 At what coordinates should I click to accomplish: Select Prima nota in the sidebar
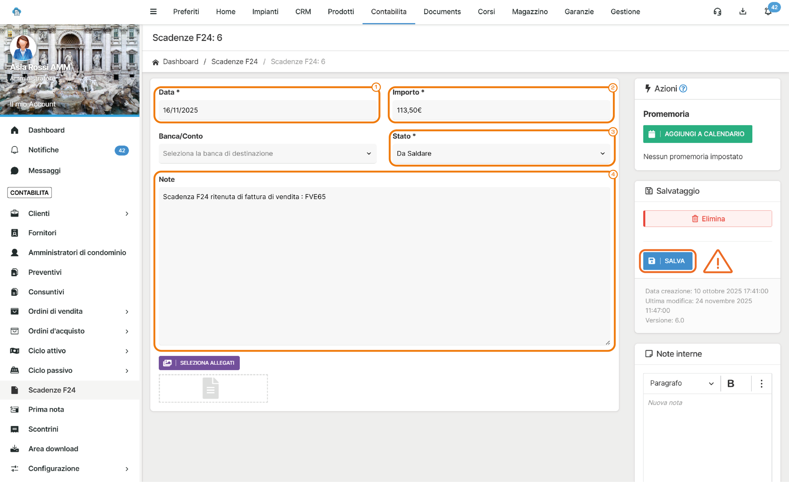pyautogui.click(x=46, y=409)
